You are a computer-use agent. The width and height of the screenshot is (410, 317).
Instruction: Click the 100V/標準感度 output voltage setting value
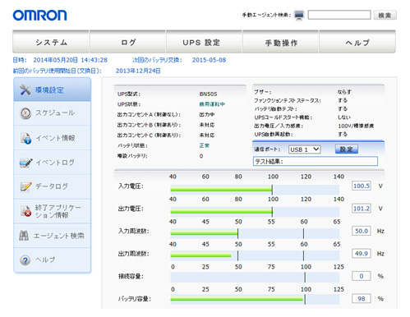pos(356,126)
